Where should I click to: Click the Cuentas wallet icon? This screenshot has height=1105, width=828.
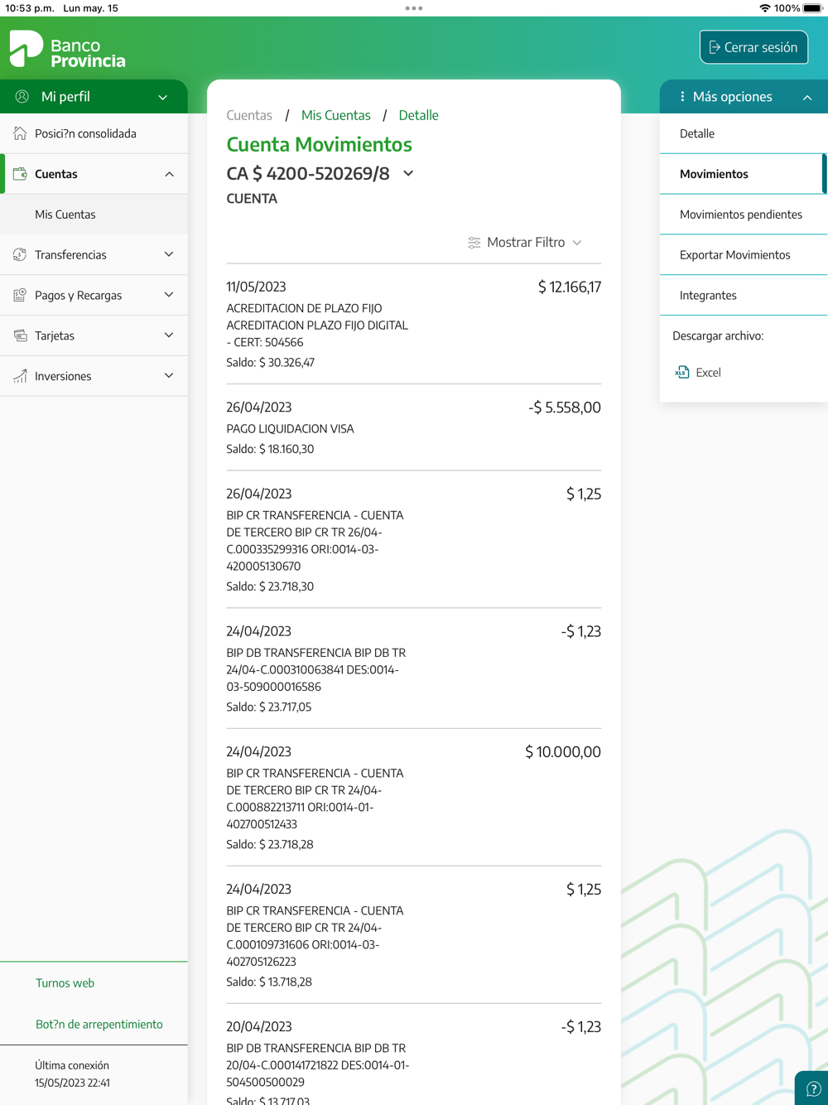(x=20, y=174)
